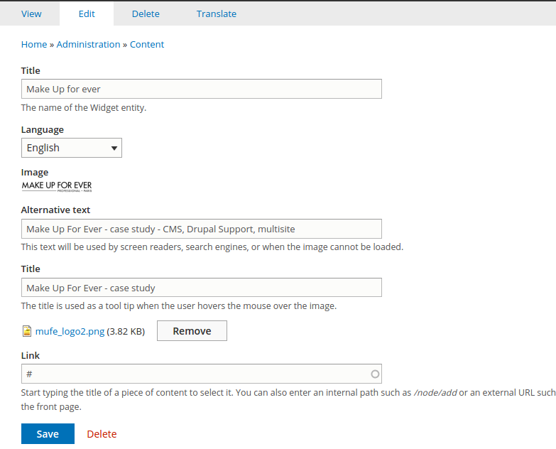Remove the uploaded image file
The height and width of the screenshot is (449, 556).
pyautogui.click(x=192, y=331)
